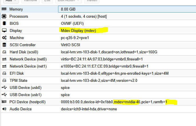Select the TPM State row label

[19, 81]
